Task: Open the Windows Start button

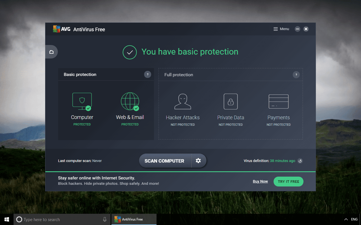Action: coord(7,219)
